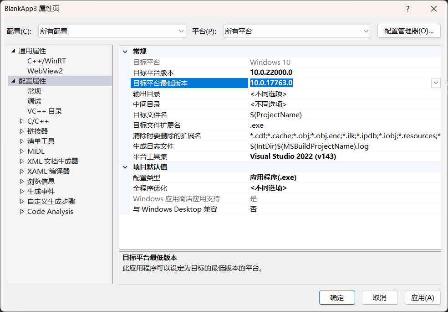Collapse the 通用属性 tree node
Screen dimensions: 448x312
coord(13,51)
